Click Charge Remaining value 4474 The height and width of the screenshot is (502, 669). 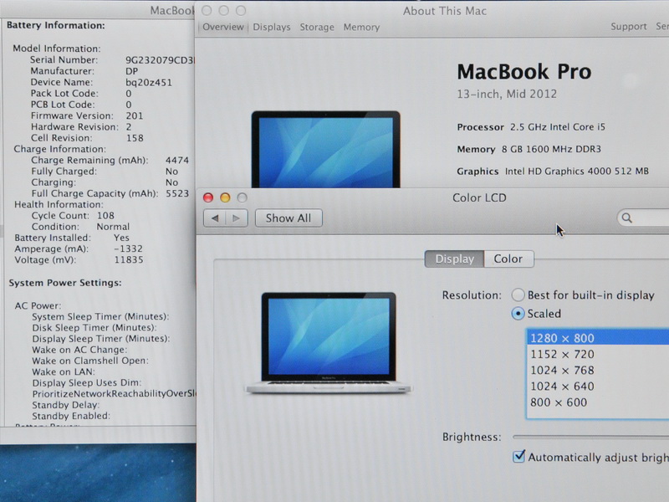177,160
